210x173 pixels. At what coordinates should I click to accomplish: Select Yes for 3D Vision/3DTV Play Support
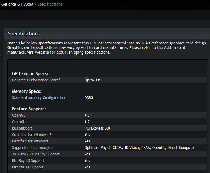coord(87,154)
